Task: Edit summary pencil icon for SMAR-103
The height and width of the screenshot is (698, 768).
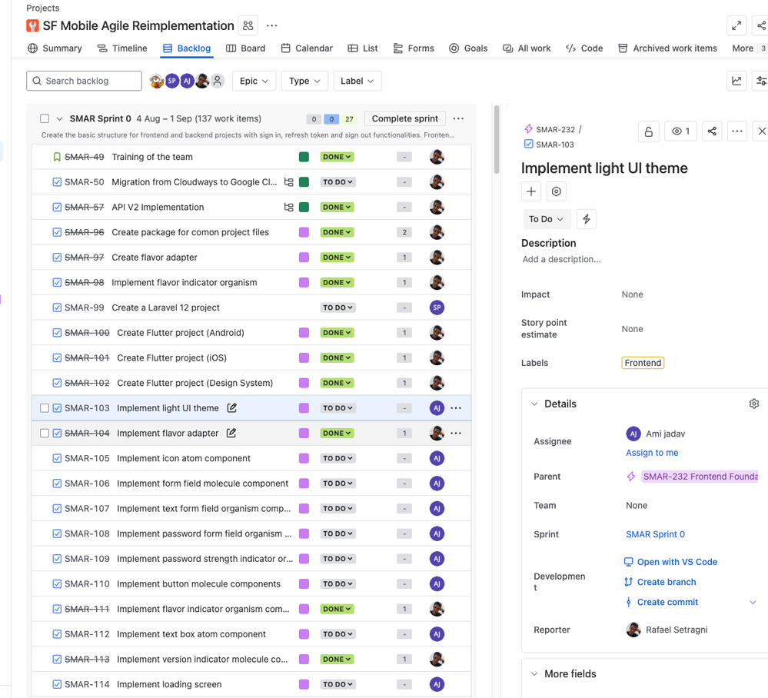Action: coord(231,408)
